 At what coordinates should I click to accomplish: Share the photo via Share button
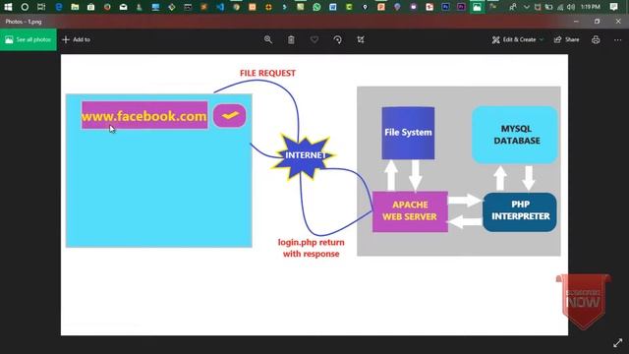point(566,39)
